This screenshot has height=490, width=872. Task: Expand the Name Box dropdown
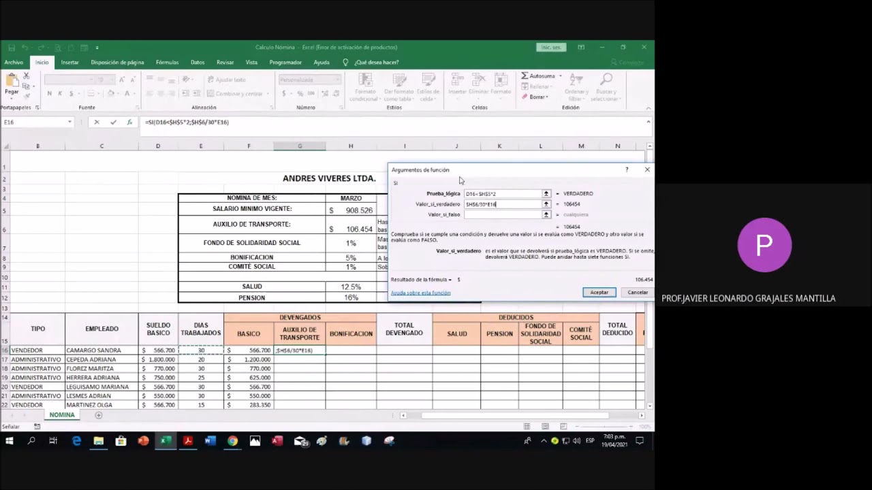(69, 122)
